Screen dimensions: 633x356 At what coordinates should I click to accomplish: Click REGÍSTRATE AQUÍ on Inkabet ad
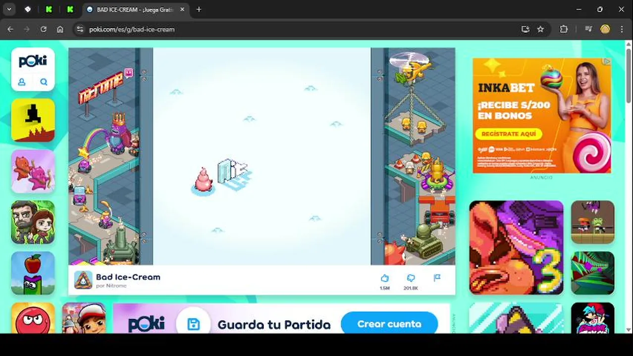pyautogui.click(x=509, y=134)
